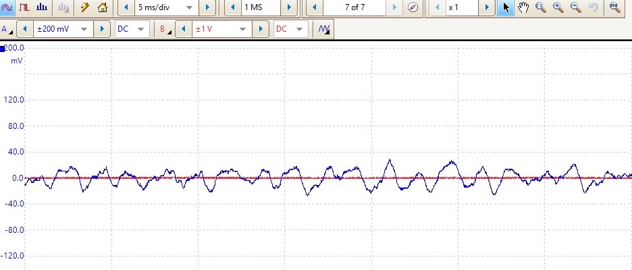
Task: Select spectrum mode blue bars icon
Action: (41, 7)
